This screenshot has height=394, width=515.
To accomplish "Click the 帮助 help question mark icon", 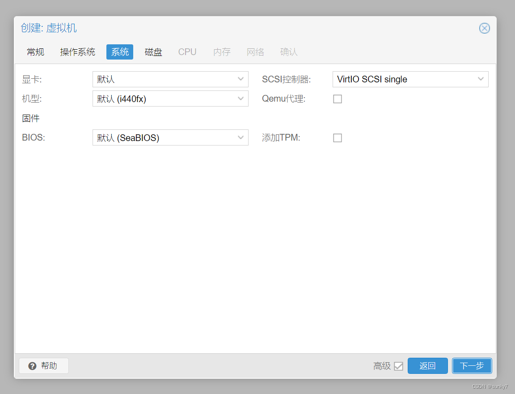I will click(x=32, y=366).
